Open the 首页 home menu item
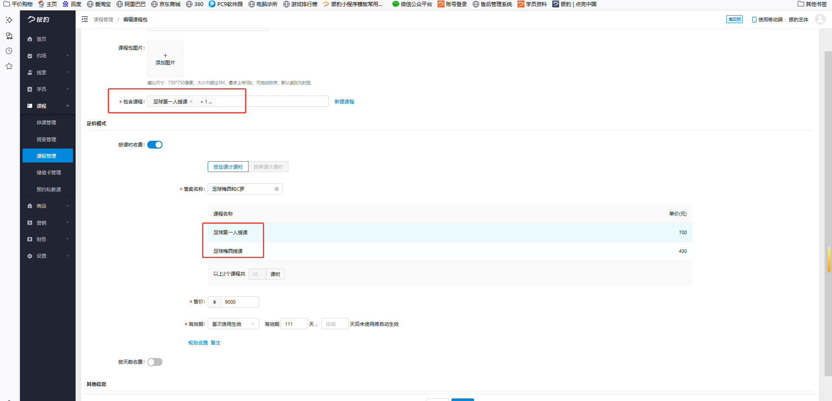 (x=41, y=39)
